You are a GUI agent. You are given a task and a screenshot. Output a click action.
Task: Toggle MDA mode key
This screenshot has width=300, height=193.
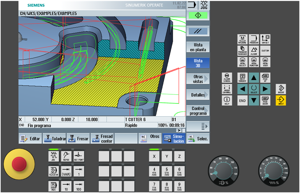point(54,186)
